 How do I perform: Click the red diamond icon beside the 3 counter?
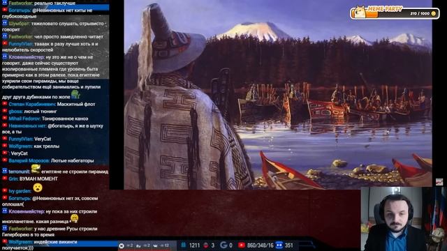tap(206, 245)
